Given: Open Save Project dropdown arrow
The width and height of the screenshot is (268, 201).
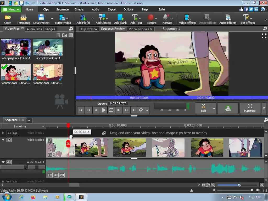Looking at the screenshot, I should point(52,19).
